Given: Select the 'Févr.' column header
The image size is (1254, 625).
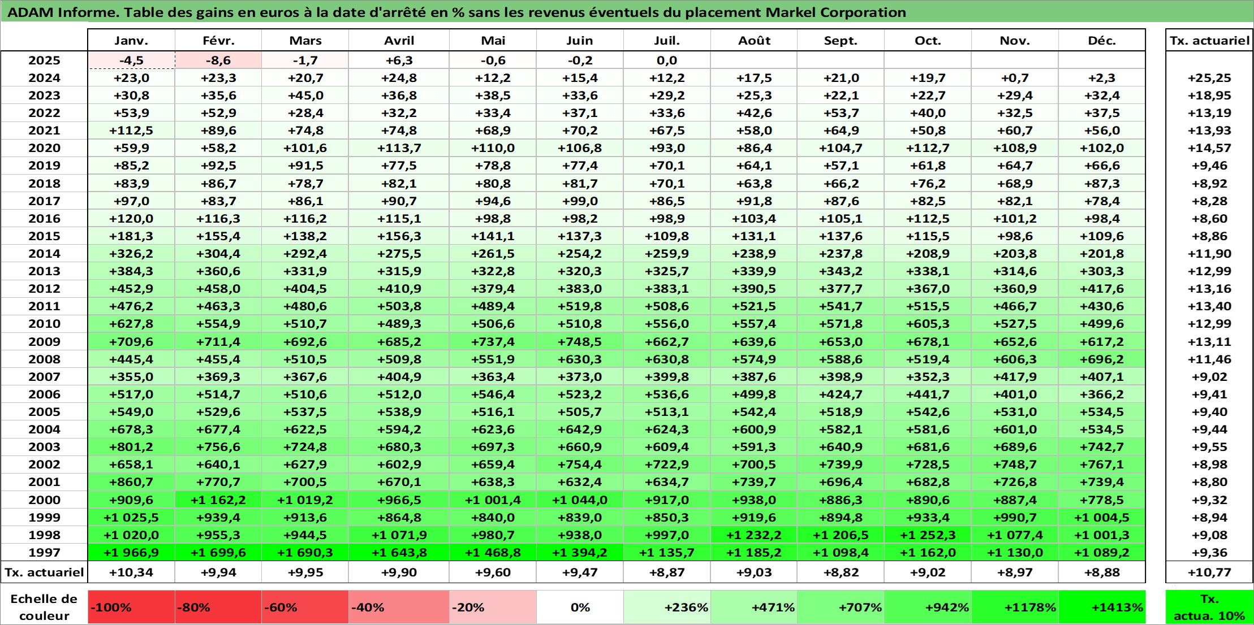Looking at the screenshot, I should (218, 41).
